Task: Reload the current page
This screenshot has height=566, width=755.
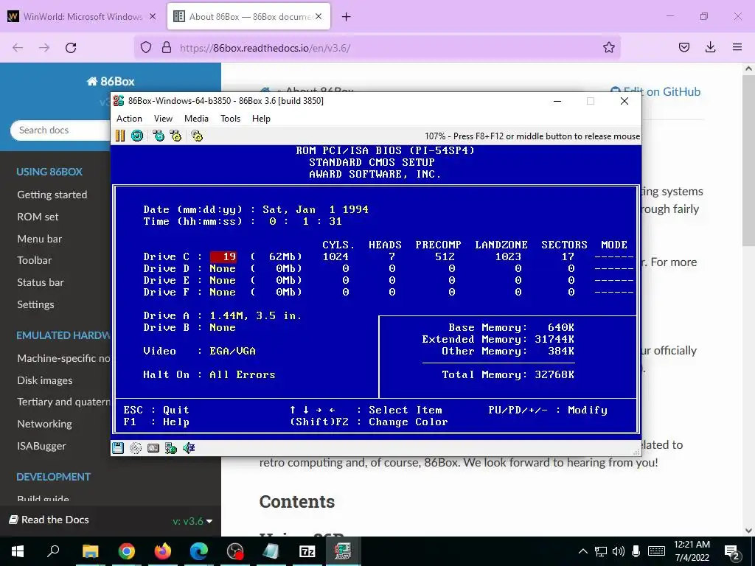Action: pyautogui.click(x=71, y=48)
